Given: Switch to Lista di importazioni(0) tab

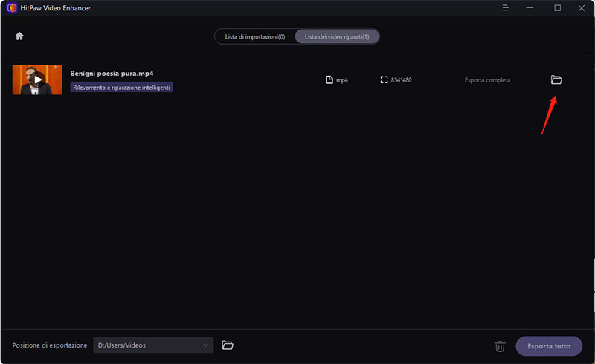Looking at the screenshot, I should click(x=255, y=36).
